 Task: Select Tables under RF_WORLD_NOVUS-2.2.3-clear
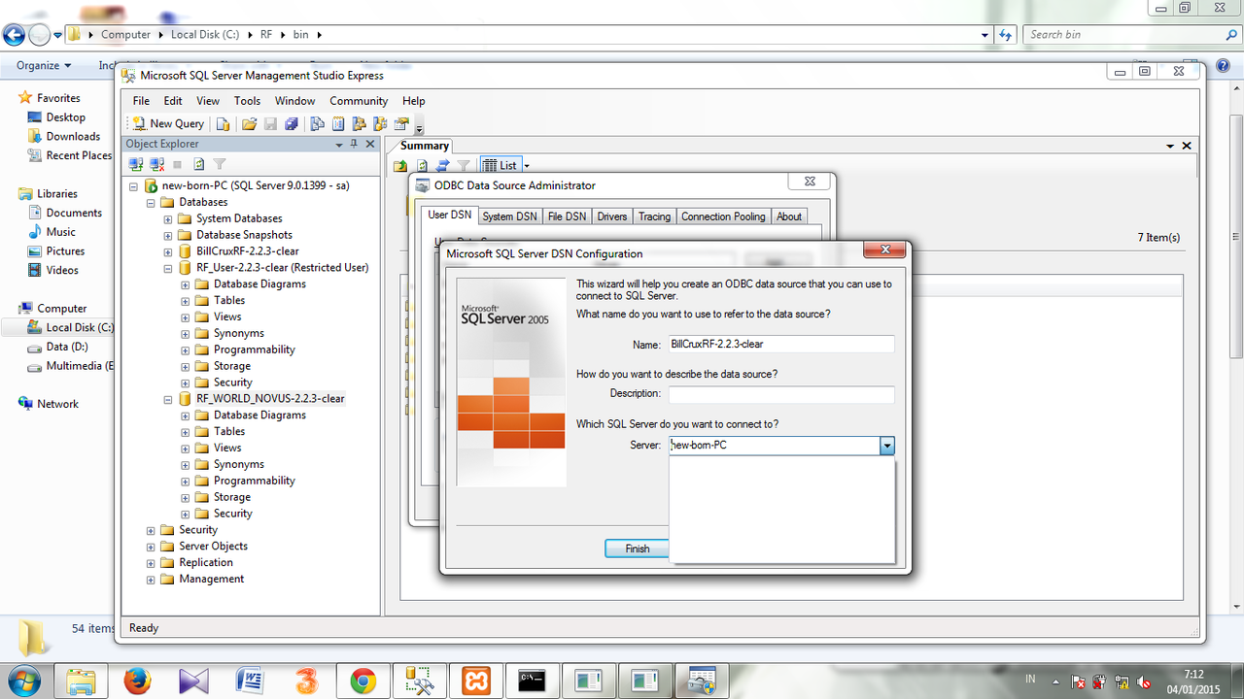(228, 431)
